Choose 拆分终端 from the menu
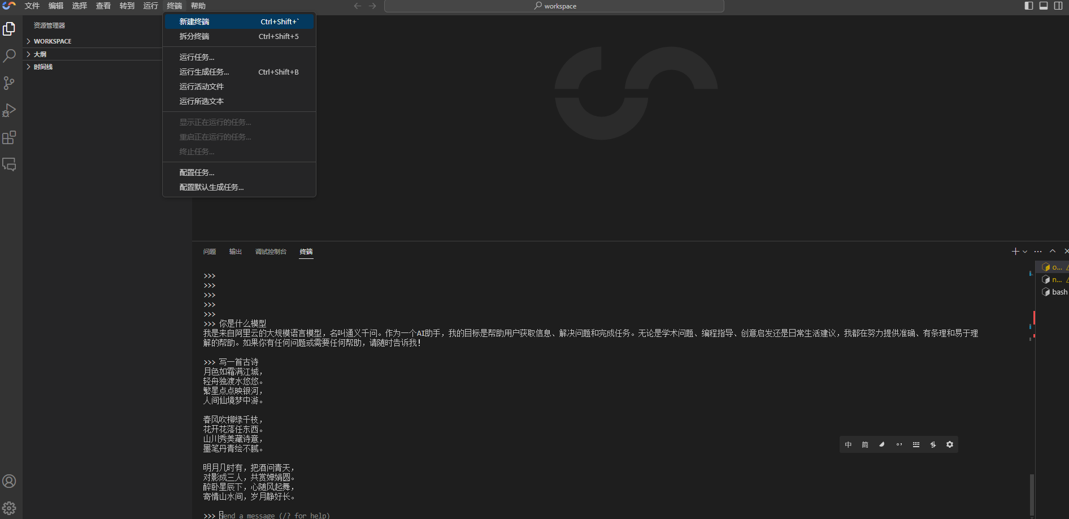 point(239,36)
